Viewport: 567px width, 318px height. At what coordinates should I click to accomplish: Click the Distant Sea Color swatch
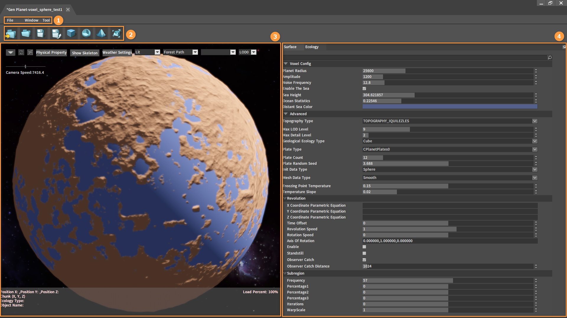[450, 107]
